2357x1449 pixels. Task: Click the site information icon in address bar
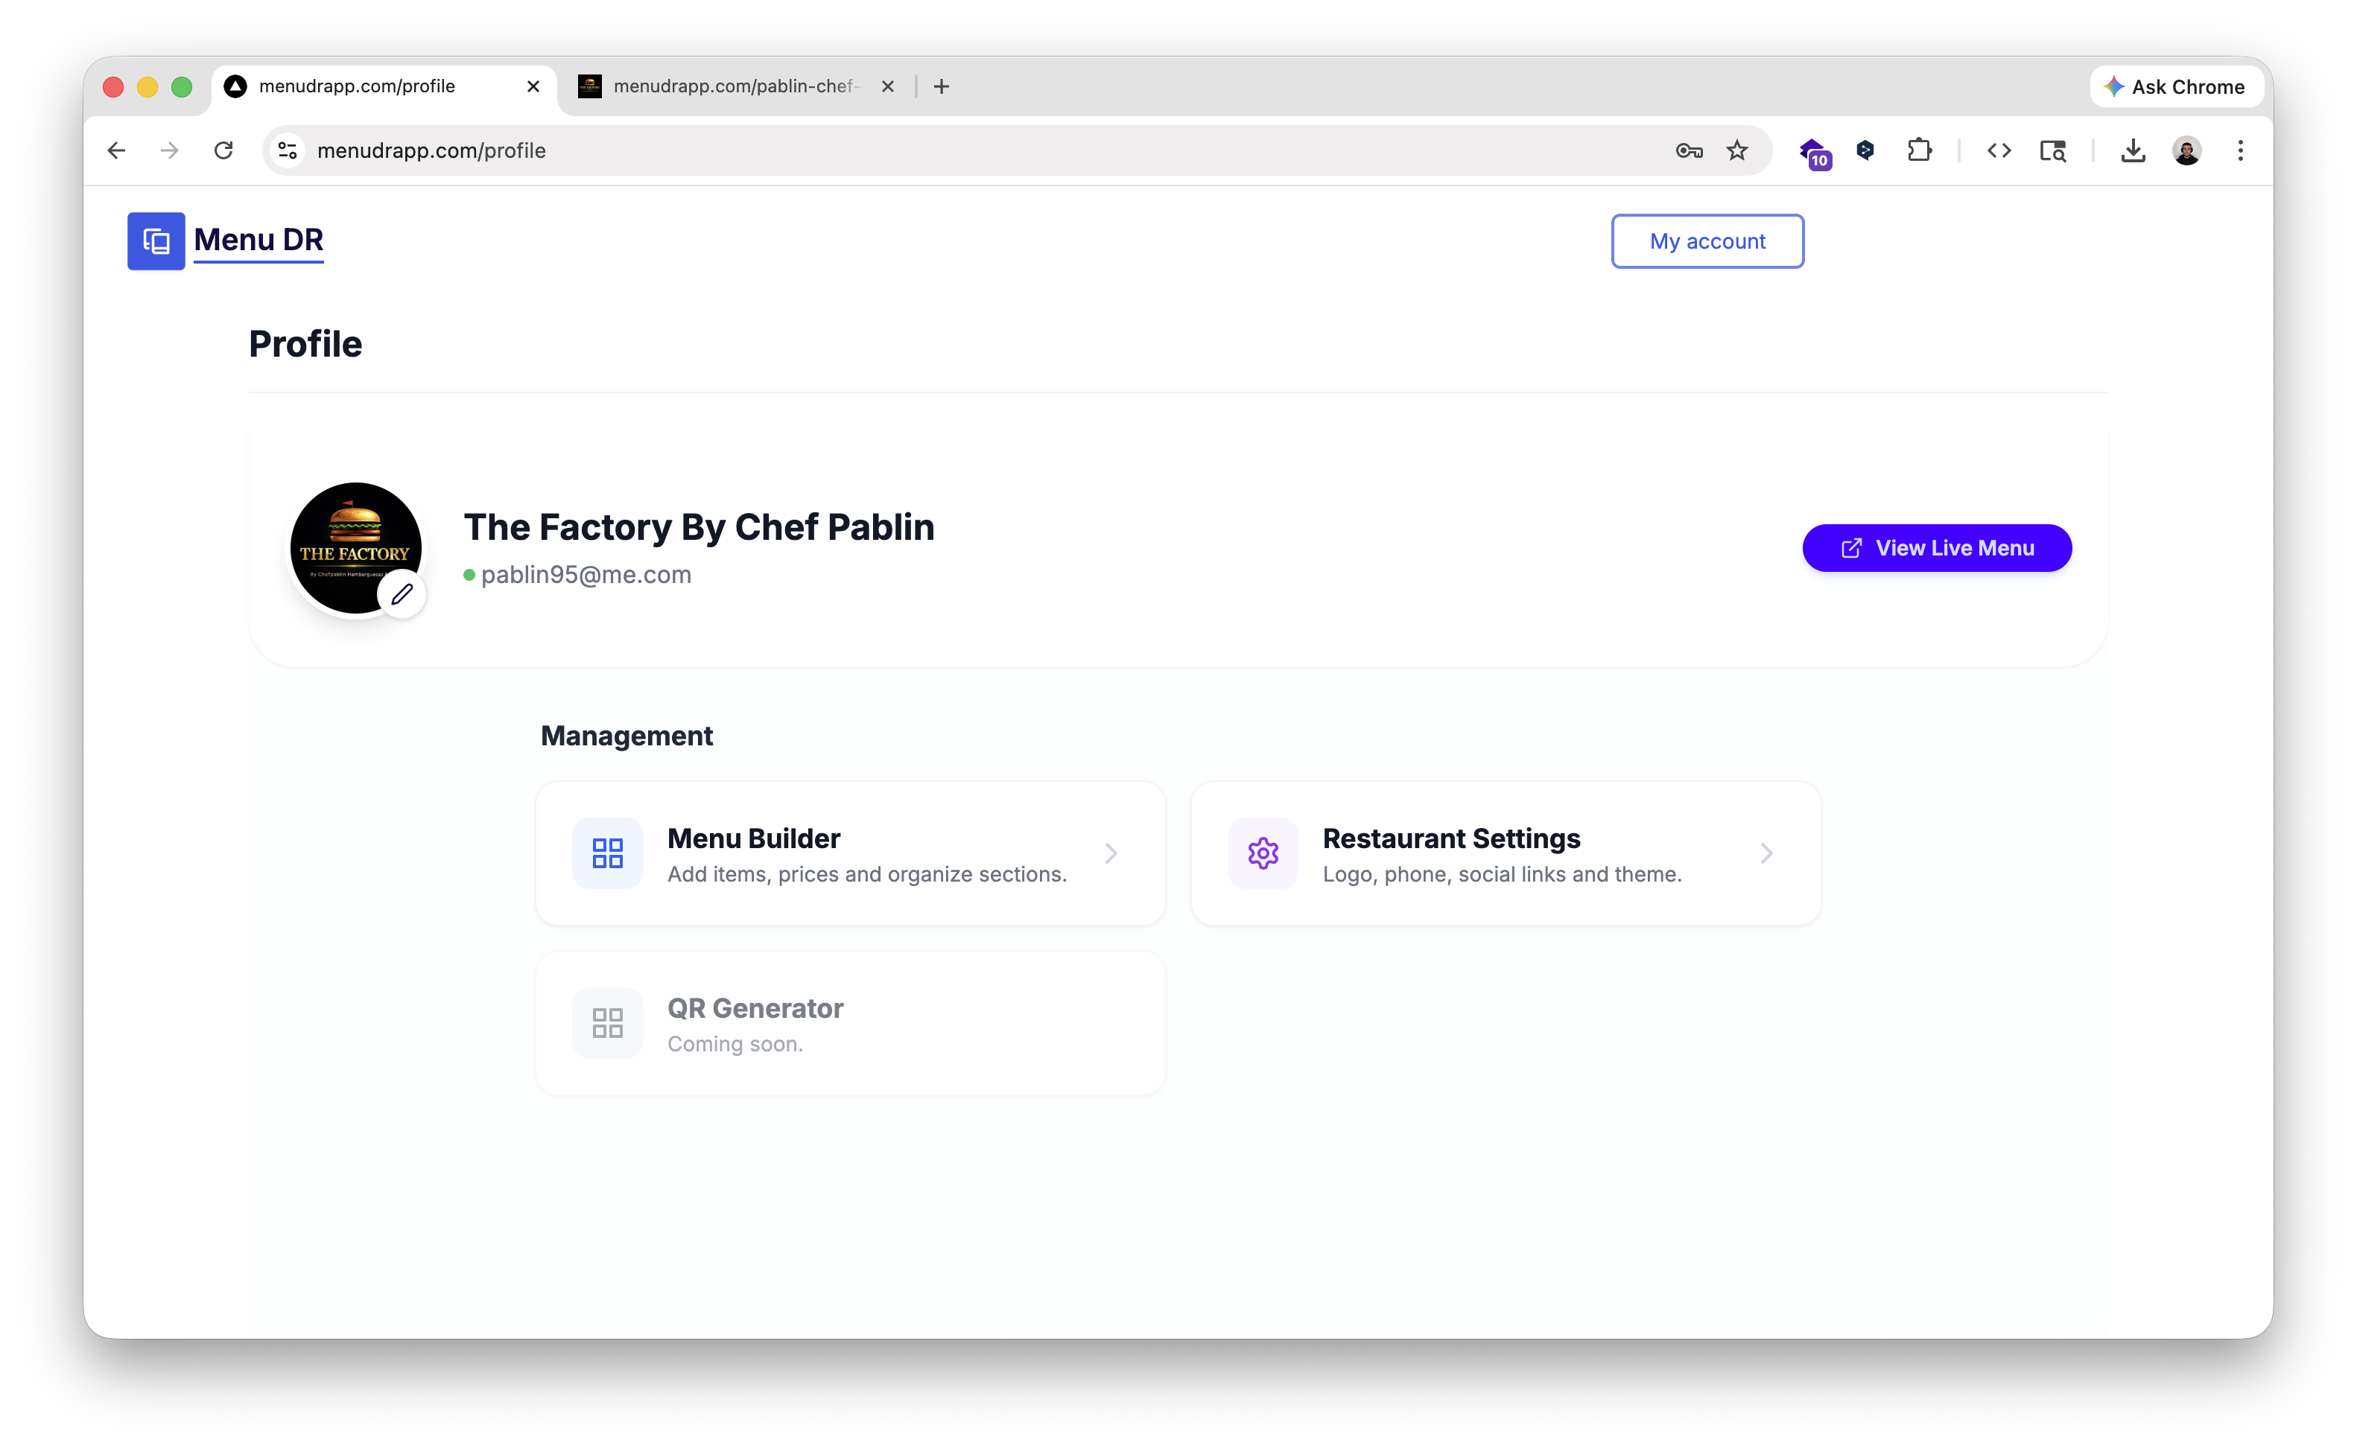(288, 150)
